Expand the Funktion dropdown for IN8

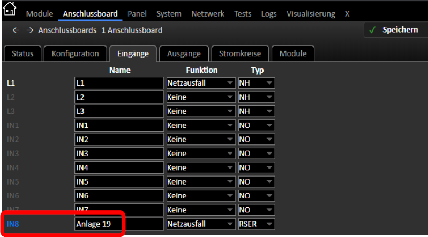click(x=201, y=224)
